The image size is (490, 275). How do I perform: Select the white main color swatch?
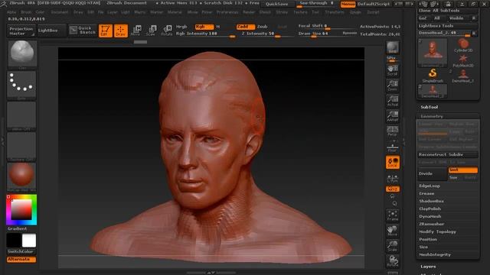(x=29, y=241)
